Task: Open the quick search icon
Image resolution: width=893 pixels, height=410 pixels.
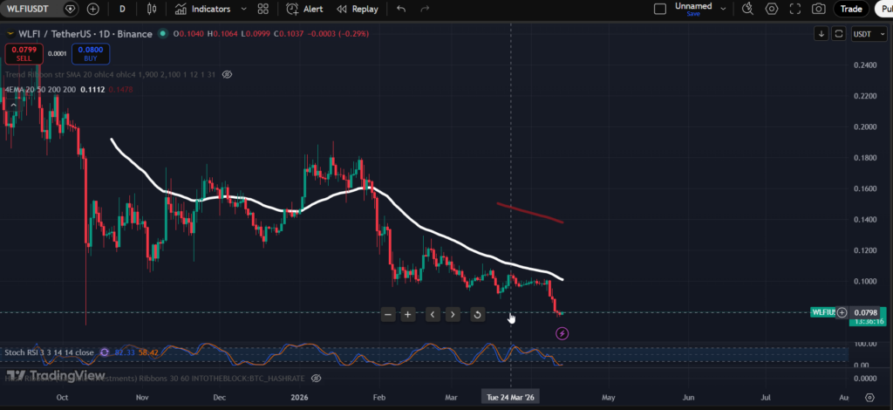Action: [x=747, y=9]
